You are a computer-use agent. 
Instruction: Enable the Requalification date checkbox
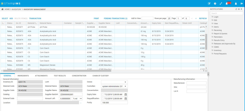tap(103, 98)
